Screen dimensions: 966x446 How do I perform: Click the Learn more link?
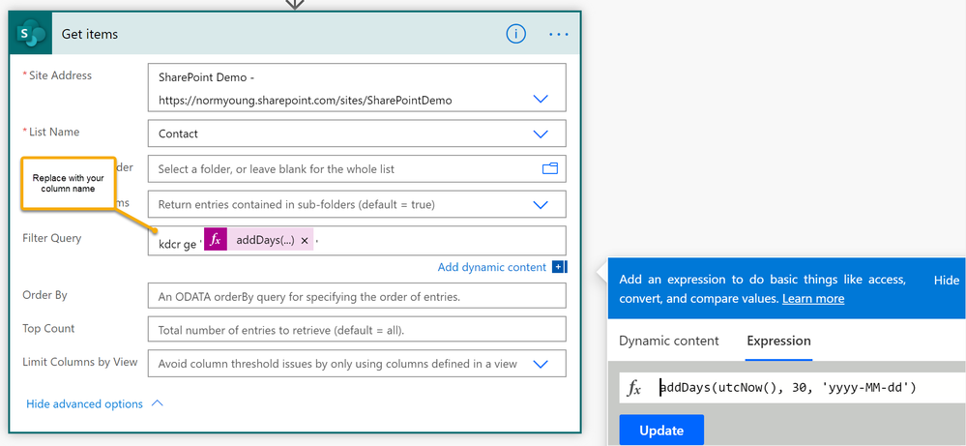point(813,298)
